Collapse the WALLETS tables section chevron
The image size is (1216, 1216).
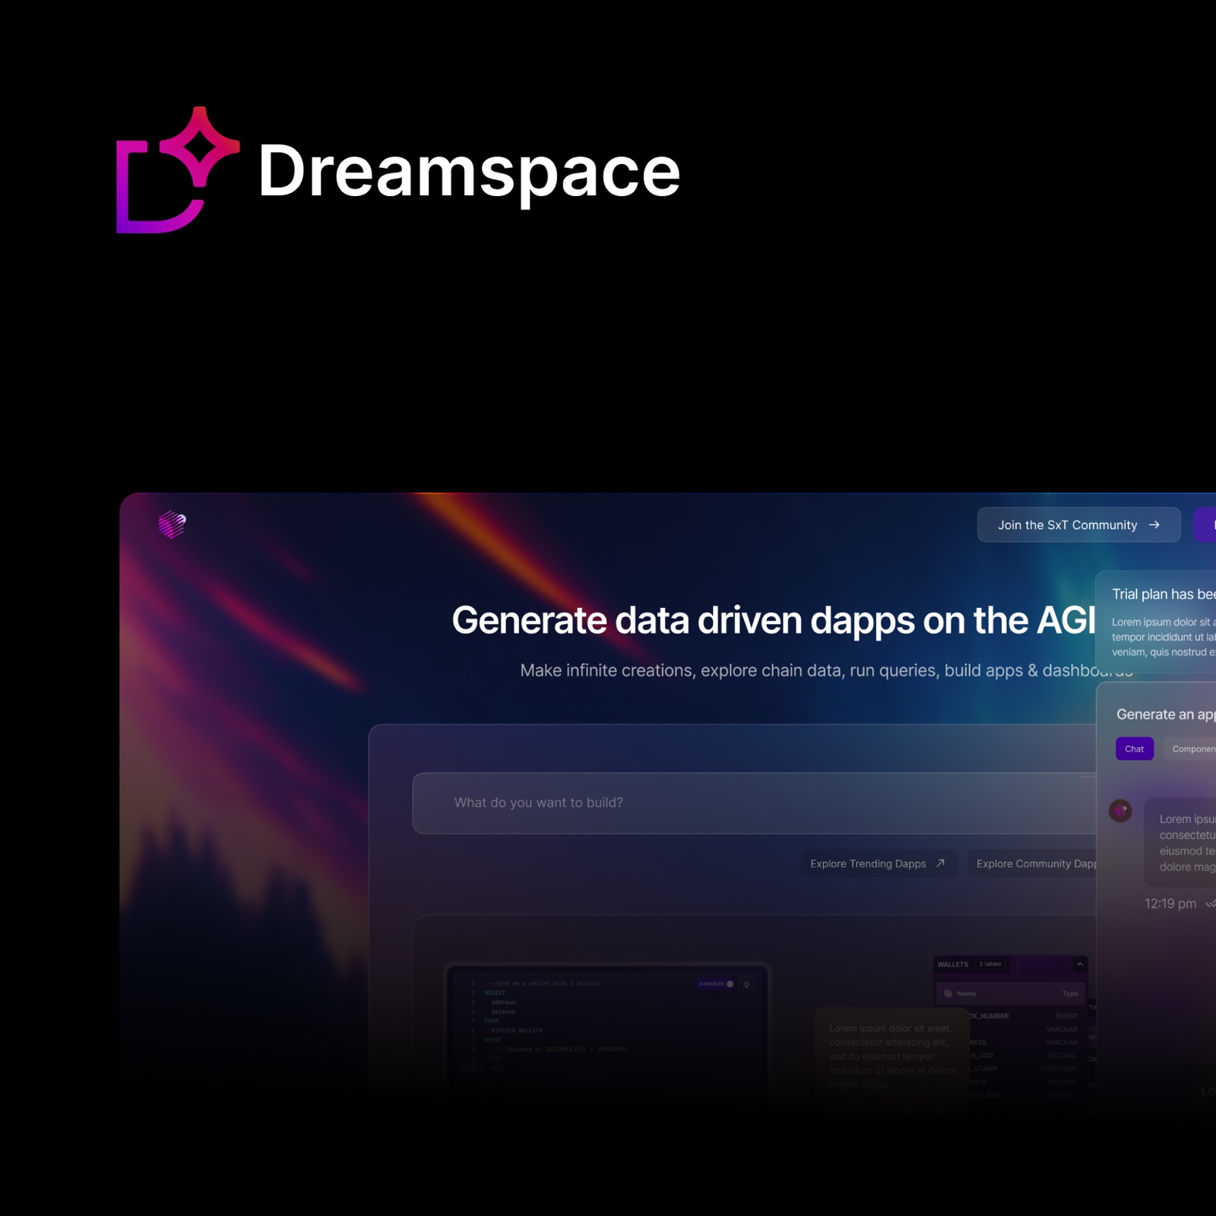coord(1079,964)
